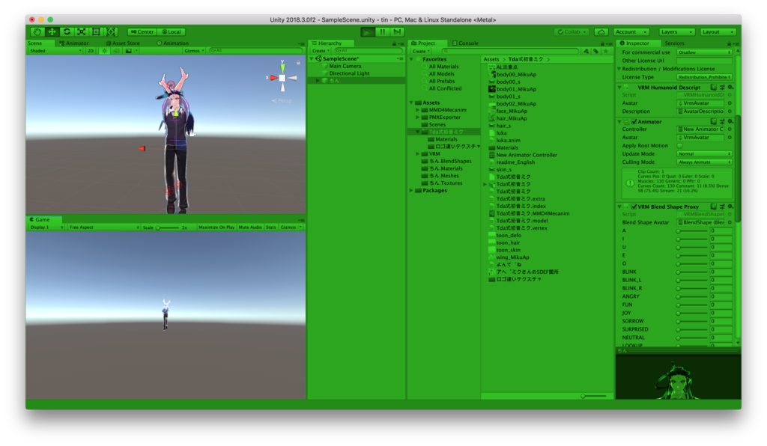Click Project Create button
Screen dimensions: 767x446
(421, 51)
